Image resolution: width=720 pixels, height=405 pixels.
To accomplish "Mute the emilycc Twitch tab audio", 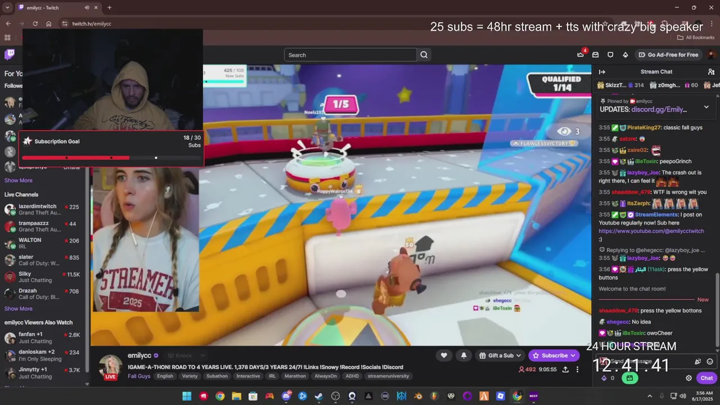I will click(x=87, y=8).
